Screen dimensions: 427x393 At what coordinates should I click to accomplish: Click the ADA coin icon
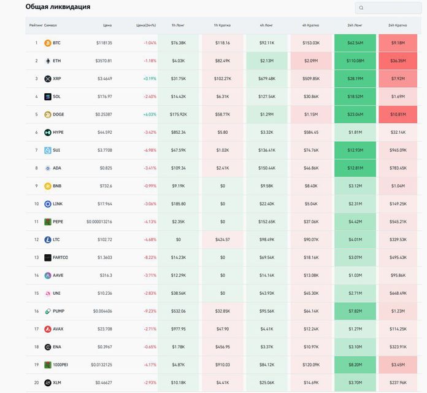[48, 168]
